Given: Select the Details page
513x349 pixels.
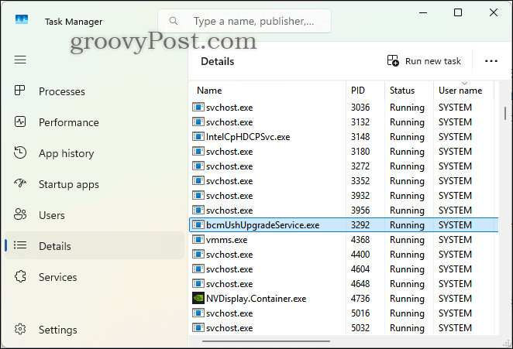Looking at the screenshot, I should click(95, 246).
